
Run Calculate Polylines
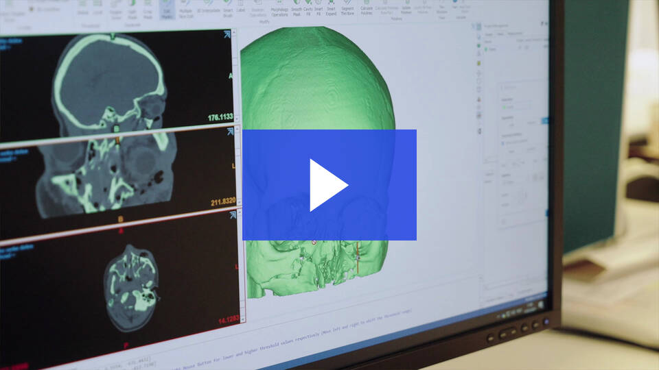[367, 9]
